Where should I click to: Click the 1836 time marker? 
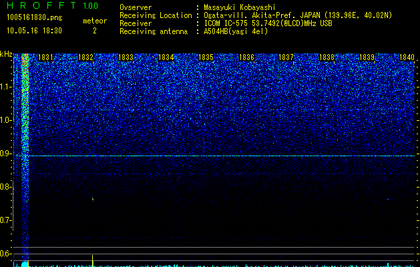pos(246,57)
